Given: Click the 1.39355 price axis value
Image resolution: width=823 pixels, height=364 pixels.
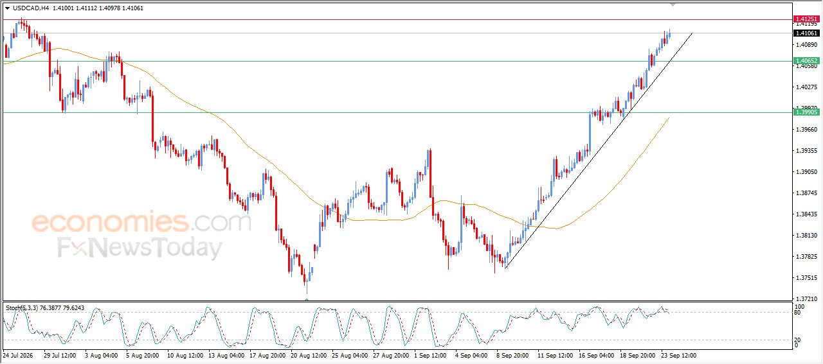Looking at the screenshot, I should [806, 151].
